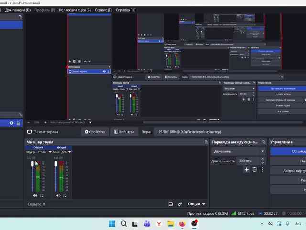The width and height of the screenshot is (306, 230).
Task: Open Windows taskbar search
Action: pyautogui.click(x=124, y=224)
